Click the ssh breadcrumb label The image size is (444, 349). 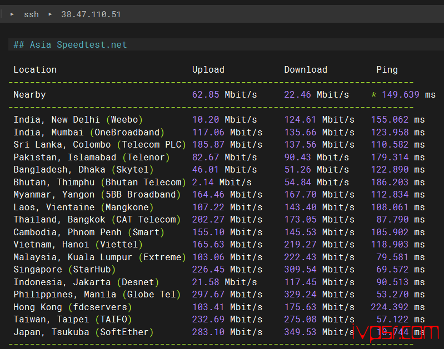pos(31,14)
